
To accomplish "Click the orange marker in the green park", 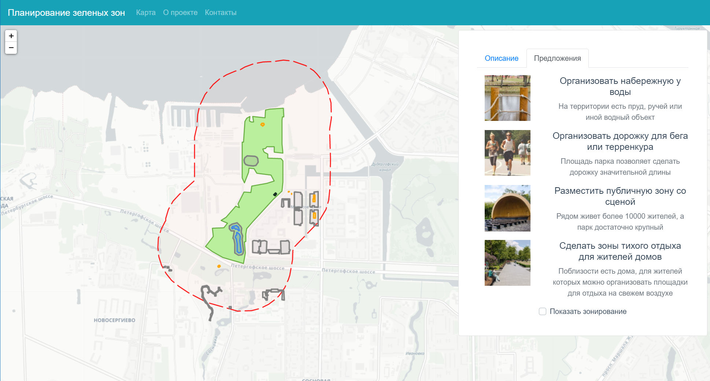I will pyautogui.click(x=262, y=125).
